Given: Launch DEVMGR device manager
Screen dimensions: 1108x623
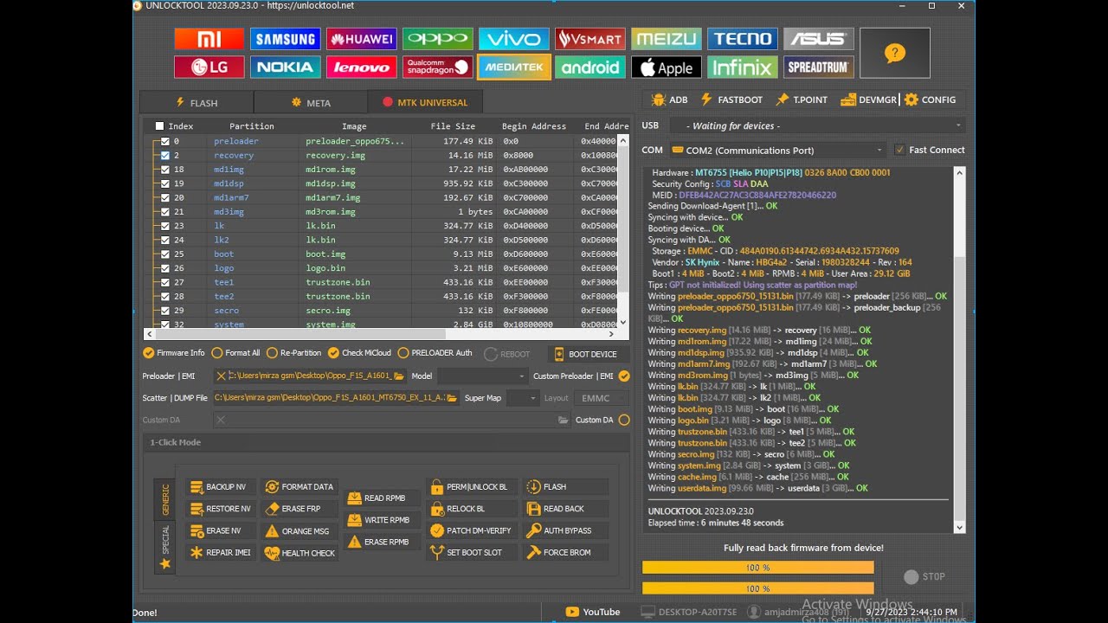Looking at the screenshot, I should pos(869,100).
